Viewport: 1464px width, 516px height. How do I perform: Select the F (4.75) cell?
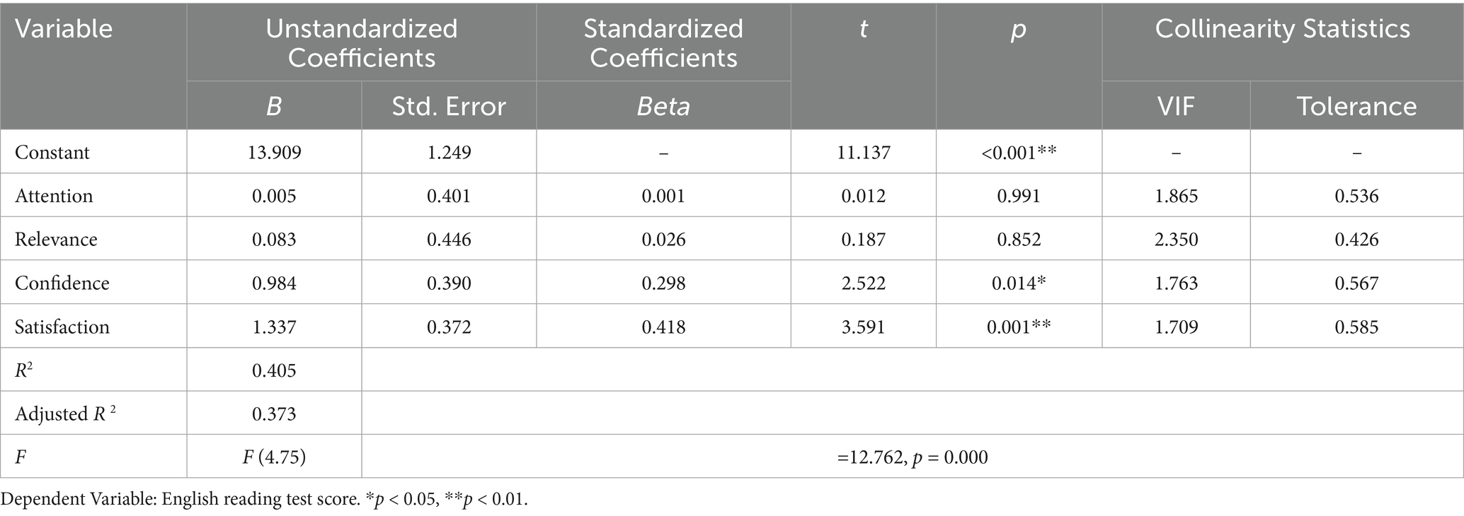coord(274,457)
